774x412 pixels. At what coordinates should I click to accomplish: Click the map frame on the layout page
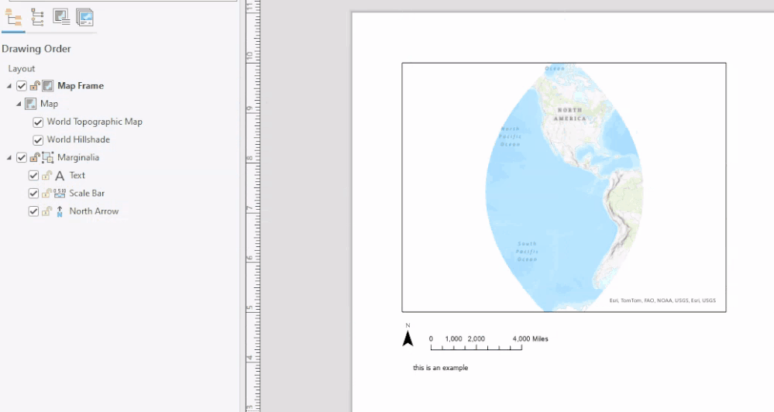pos(564,187)
